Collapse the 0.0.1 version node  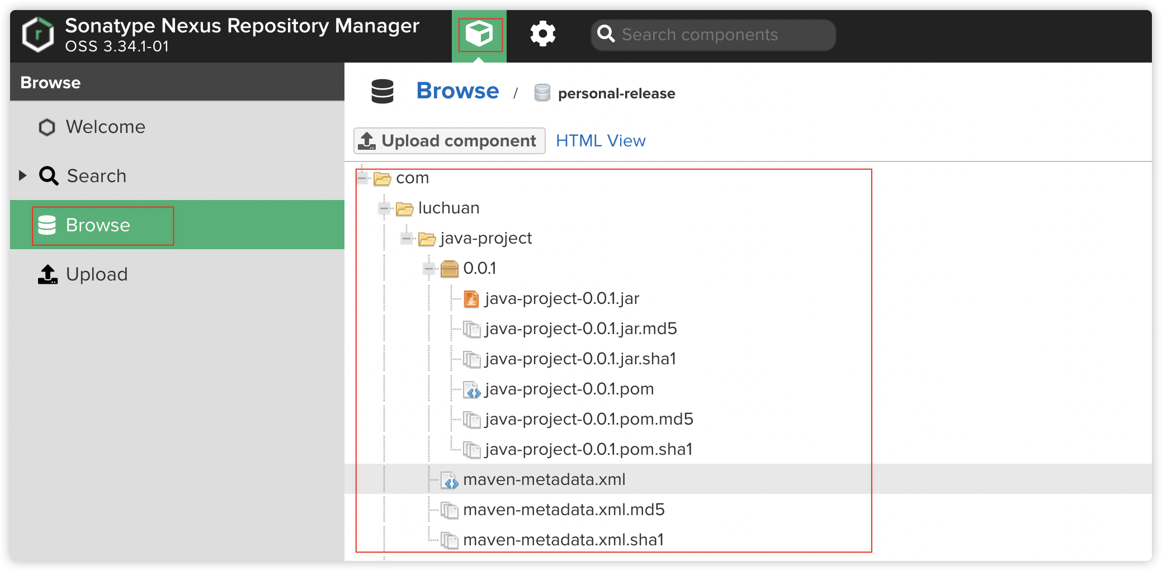tap(429, 269)
